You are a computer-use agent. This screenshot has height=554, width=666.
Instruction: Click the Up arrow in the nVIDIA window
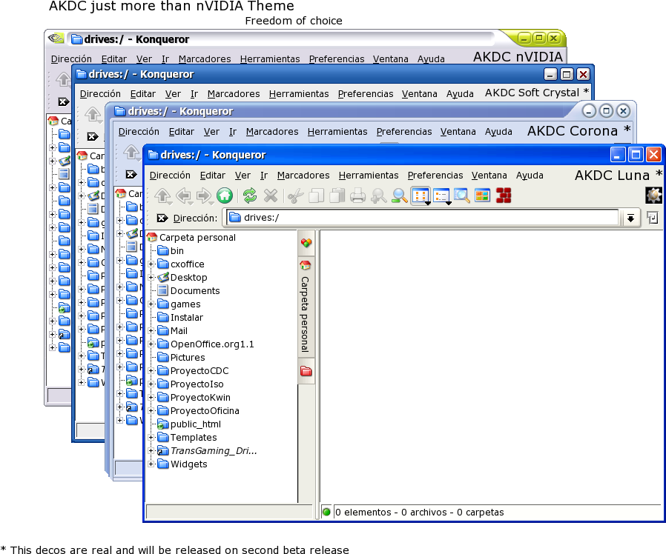(63, 79)
